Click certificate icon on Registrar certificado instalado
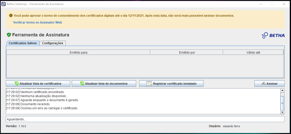This screenshot has height=134, width=291. (149, 83)
